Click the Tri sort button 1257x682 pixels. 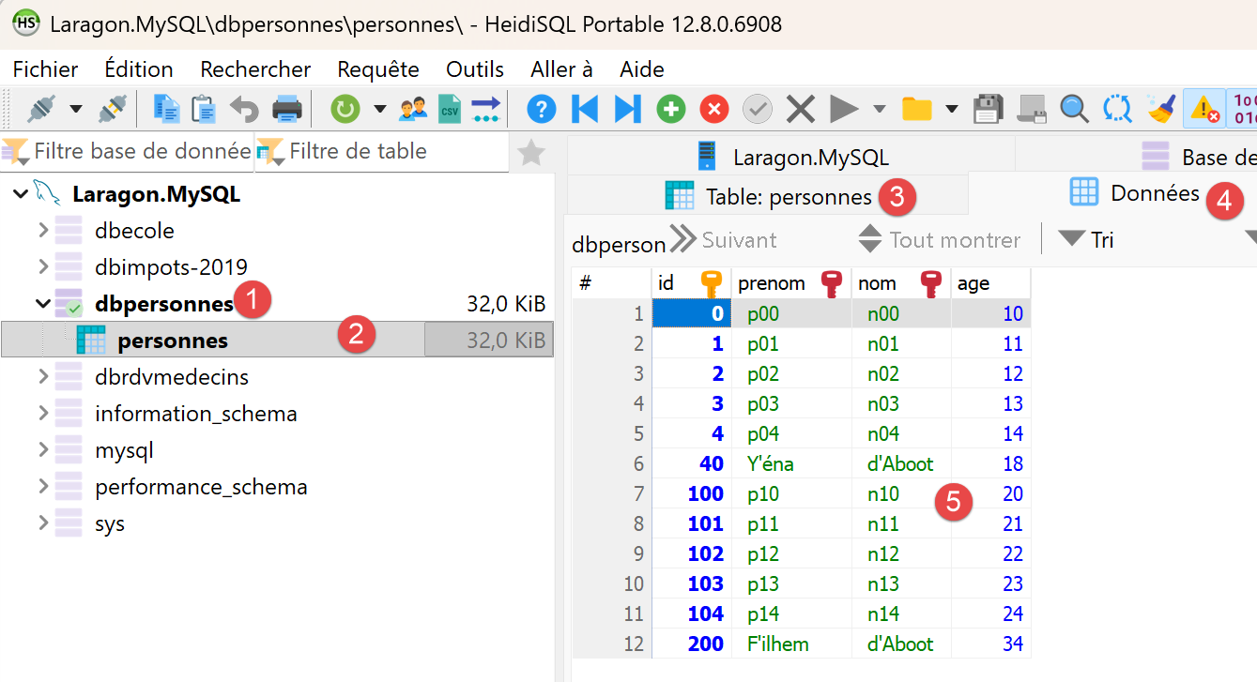coord(1086,240)
